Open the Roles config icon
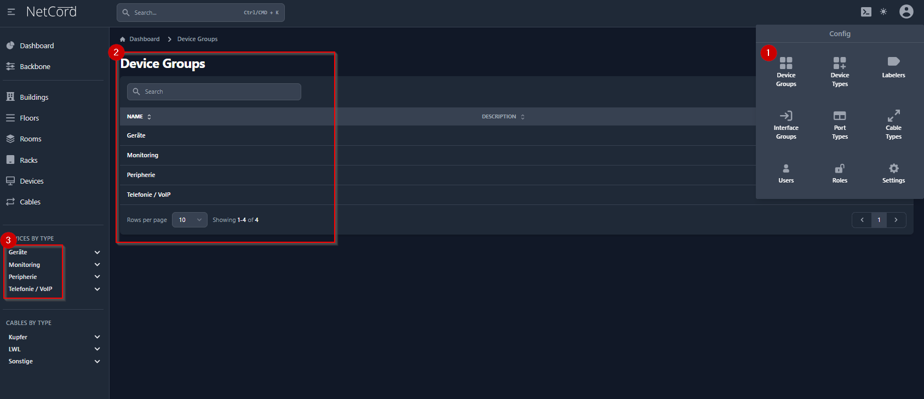924x399 pixels. pyautogui.click(x=840, y=173)
